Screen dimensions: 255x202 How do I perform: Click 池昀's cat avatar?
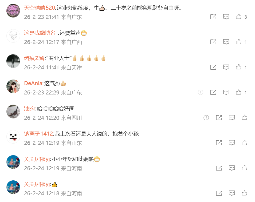(x=13, y=112)
